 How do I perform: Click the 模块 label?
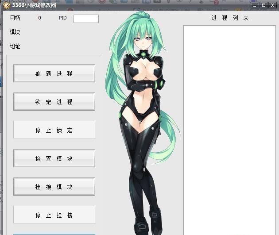[15, 32]
